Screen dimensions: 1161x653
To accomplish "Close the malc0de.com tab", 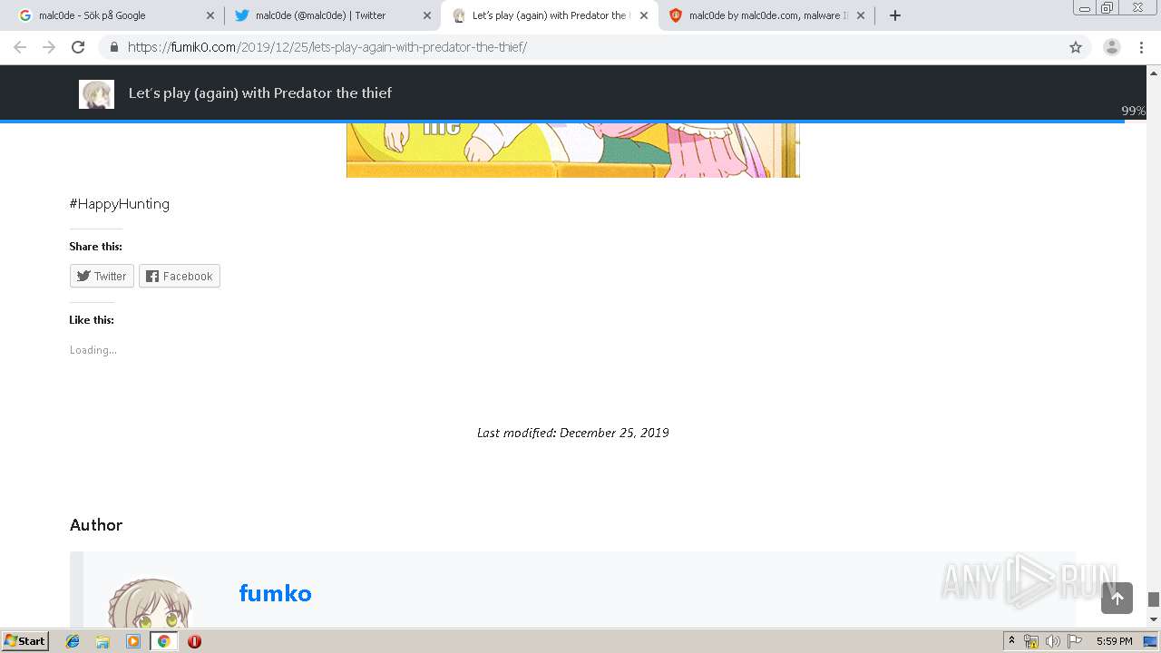I will 861,15.
